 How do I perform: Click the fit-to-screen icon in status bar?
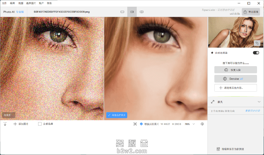pyautogui.click(x=135, y=124)
